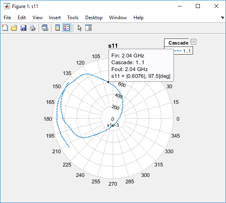The width and height of the screenshot is (226, 203).
Task: Open the Tools menu
Action: 73,18
